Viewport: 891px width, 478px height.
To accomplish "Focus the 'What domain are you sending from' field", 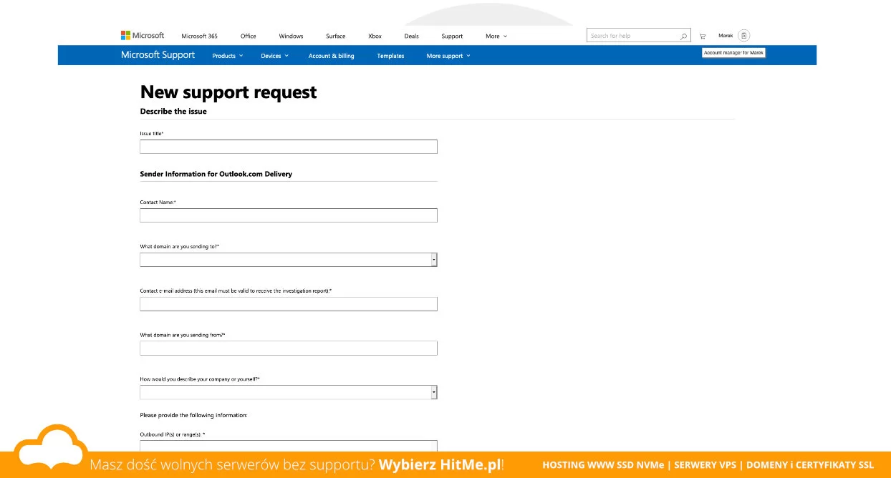I will (x=289, y=348).
